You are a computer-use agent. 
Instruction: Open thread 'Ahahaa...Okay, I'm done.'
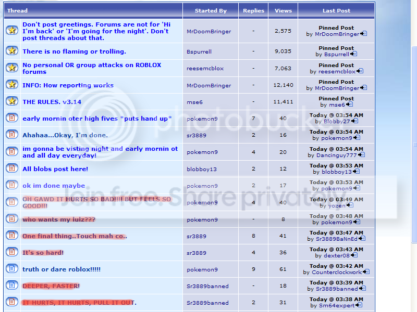tap(65, 135)
